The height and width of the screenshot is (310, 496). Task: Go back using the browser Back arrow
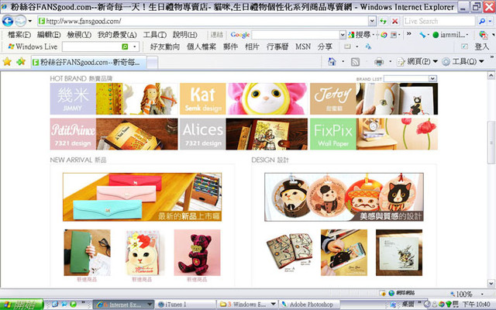(8, 21)
